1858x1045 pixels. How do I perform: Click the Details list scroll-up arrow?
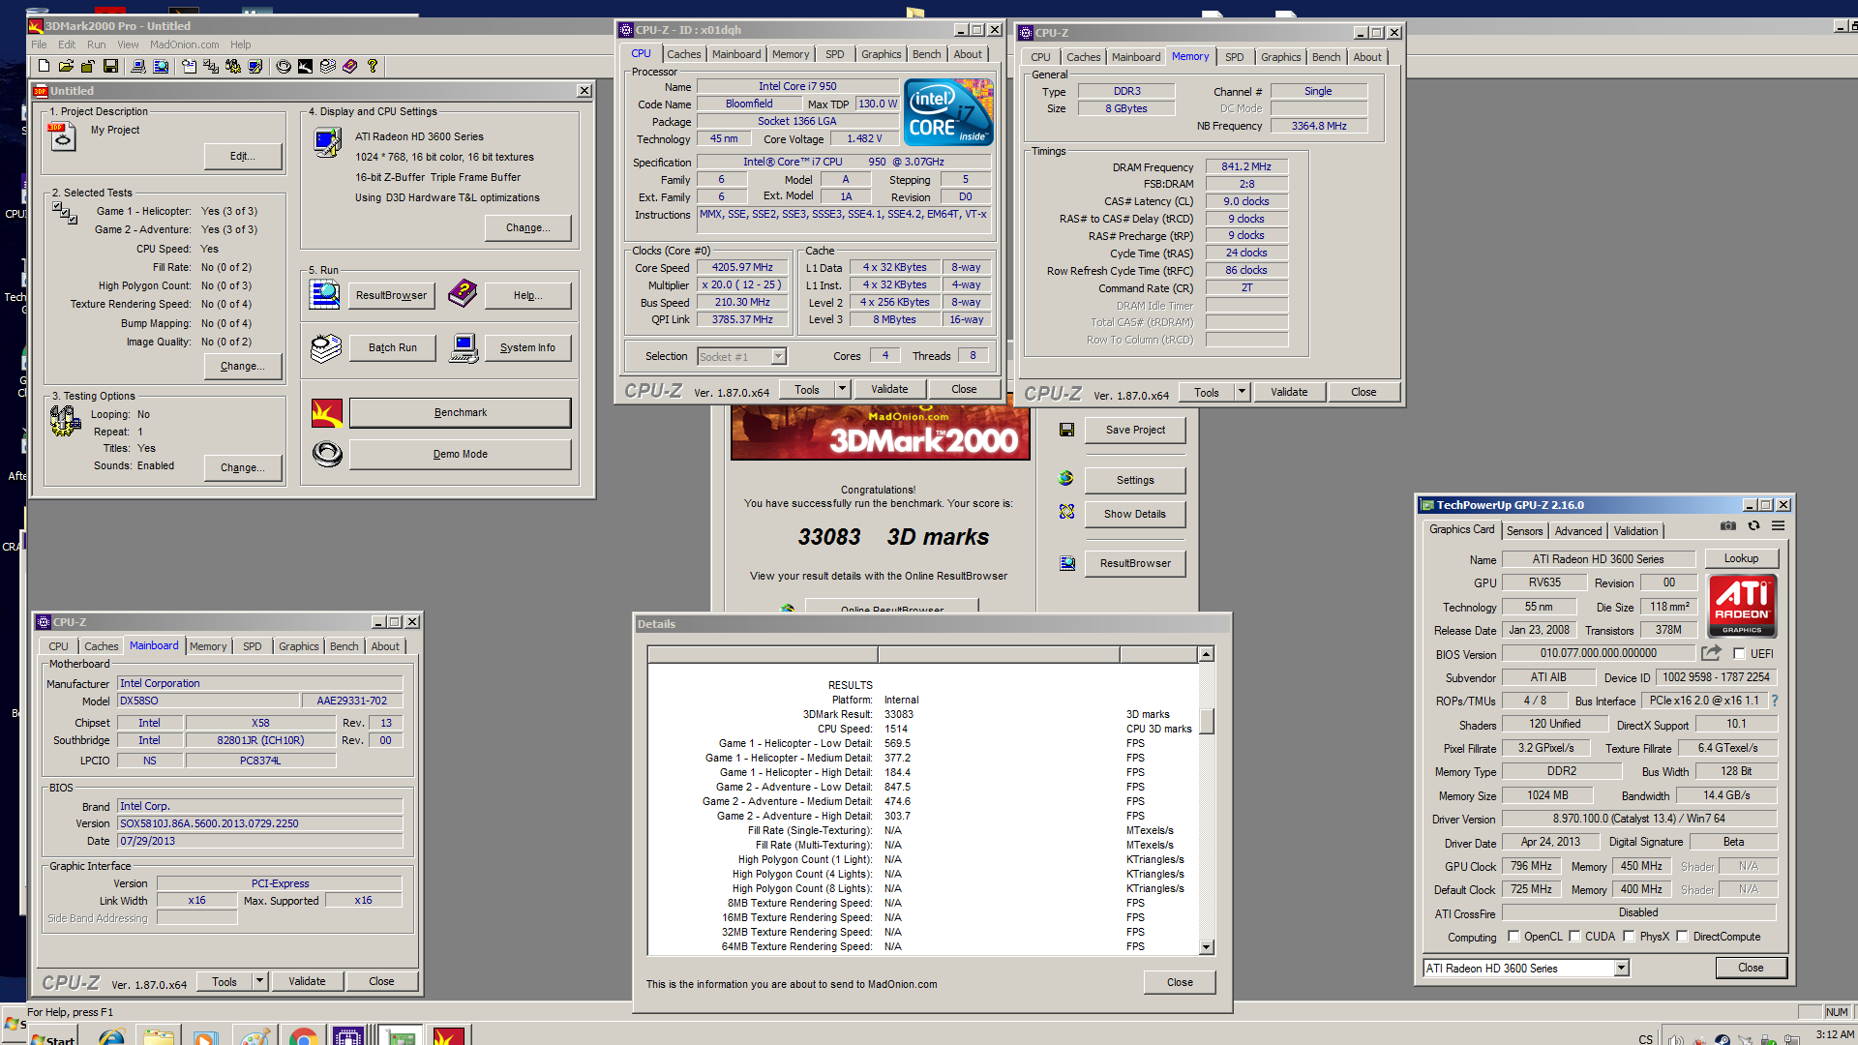[x=1206, y=654]
